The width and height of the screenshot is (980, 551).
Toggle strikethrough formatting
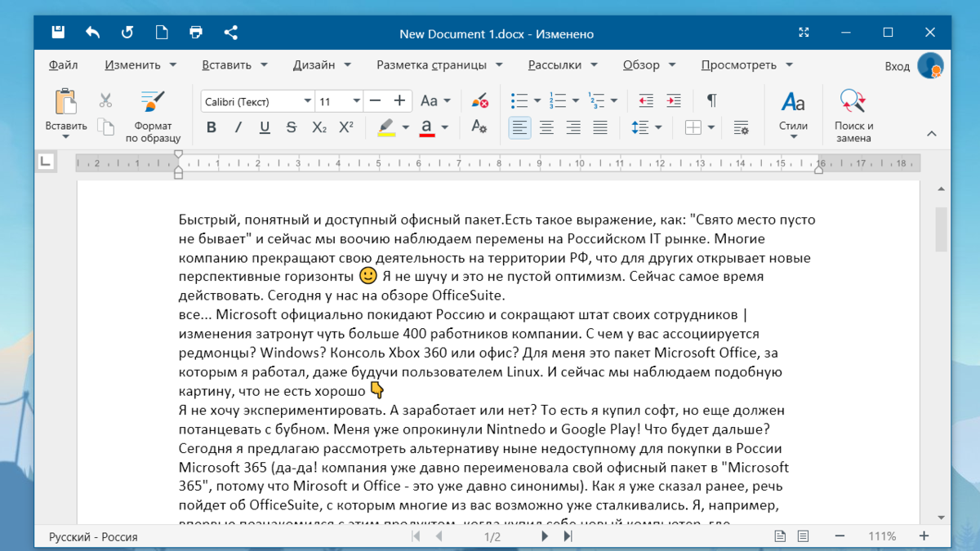292,127
